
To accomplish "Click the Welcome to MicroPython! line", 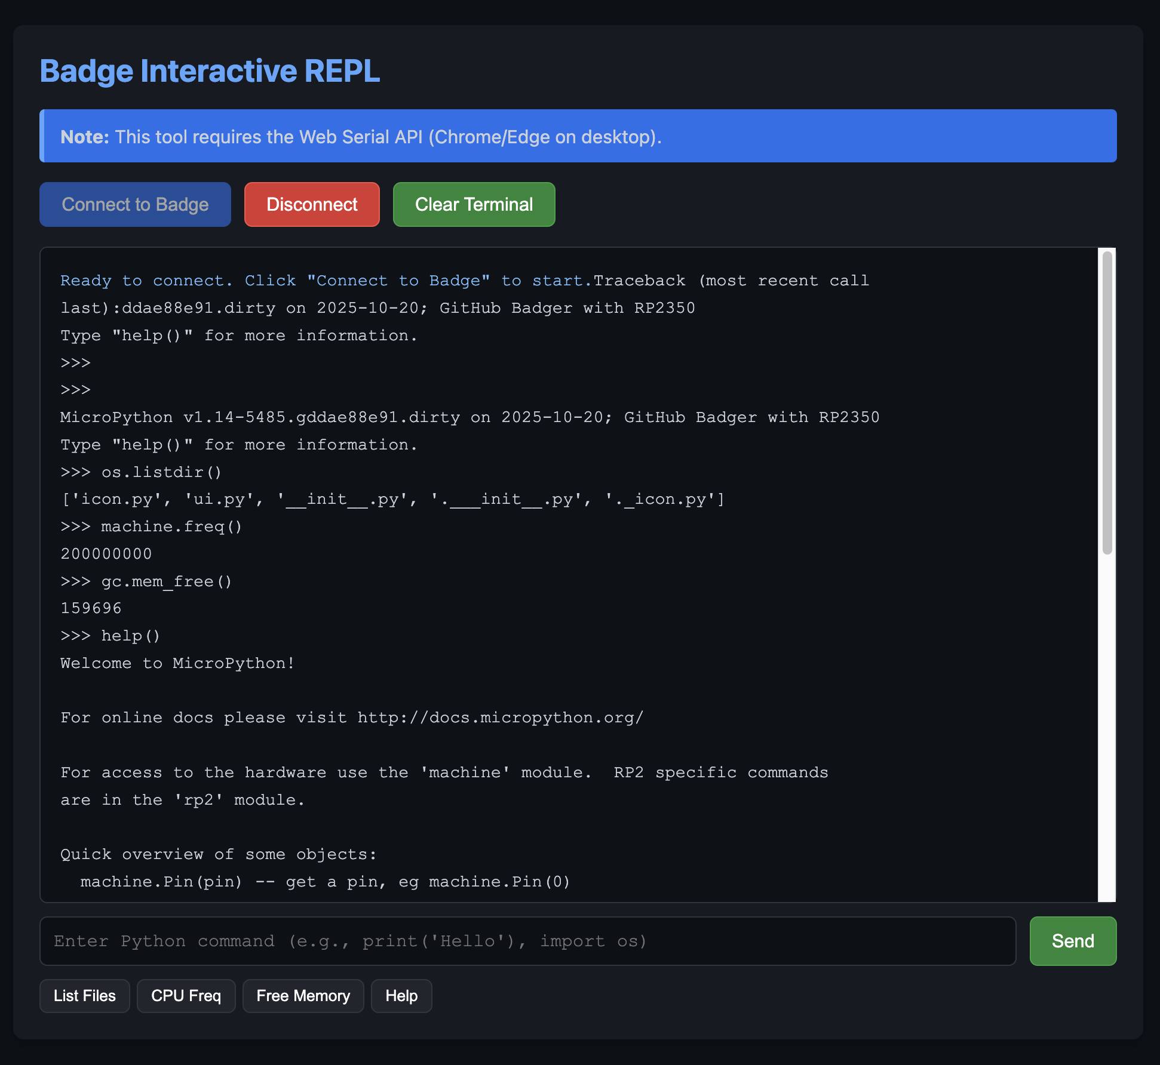I will (x=177, y=663).
